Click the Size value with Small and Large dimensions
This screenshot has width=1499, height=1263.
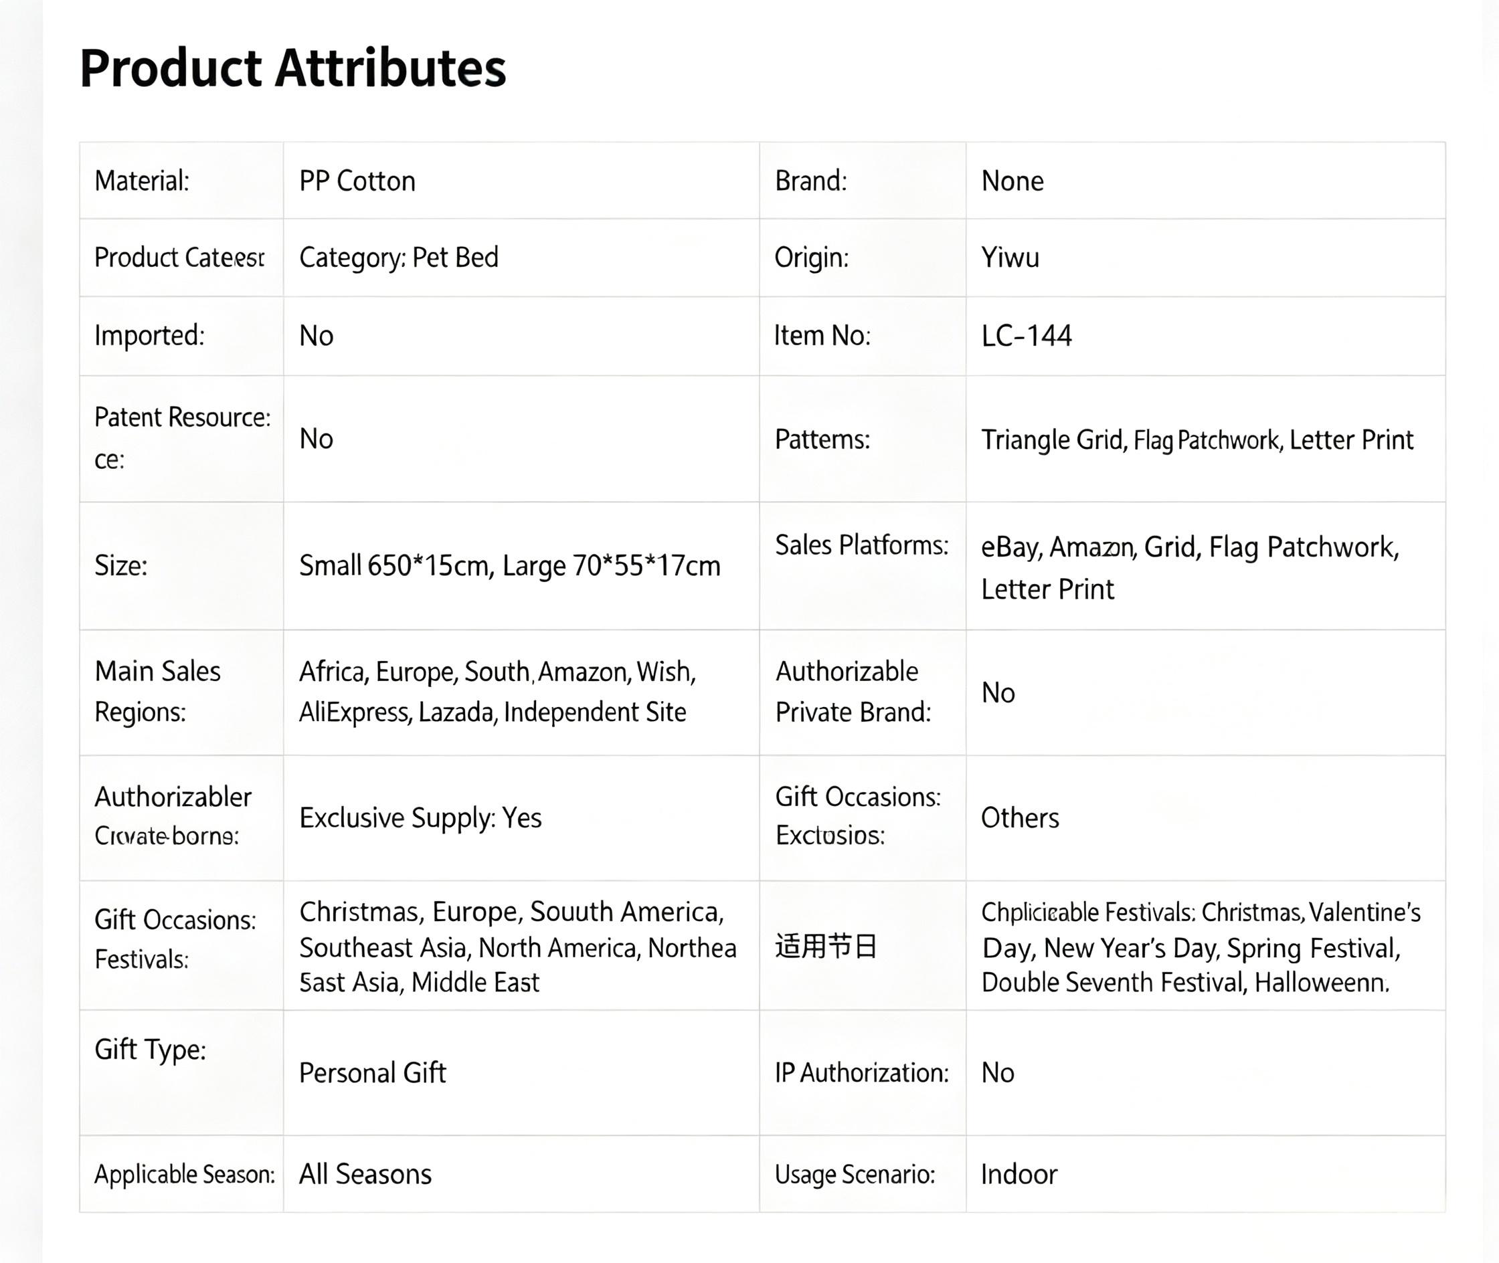(509, 566)
